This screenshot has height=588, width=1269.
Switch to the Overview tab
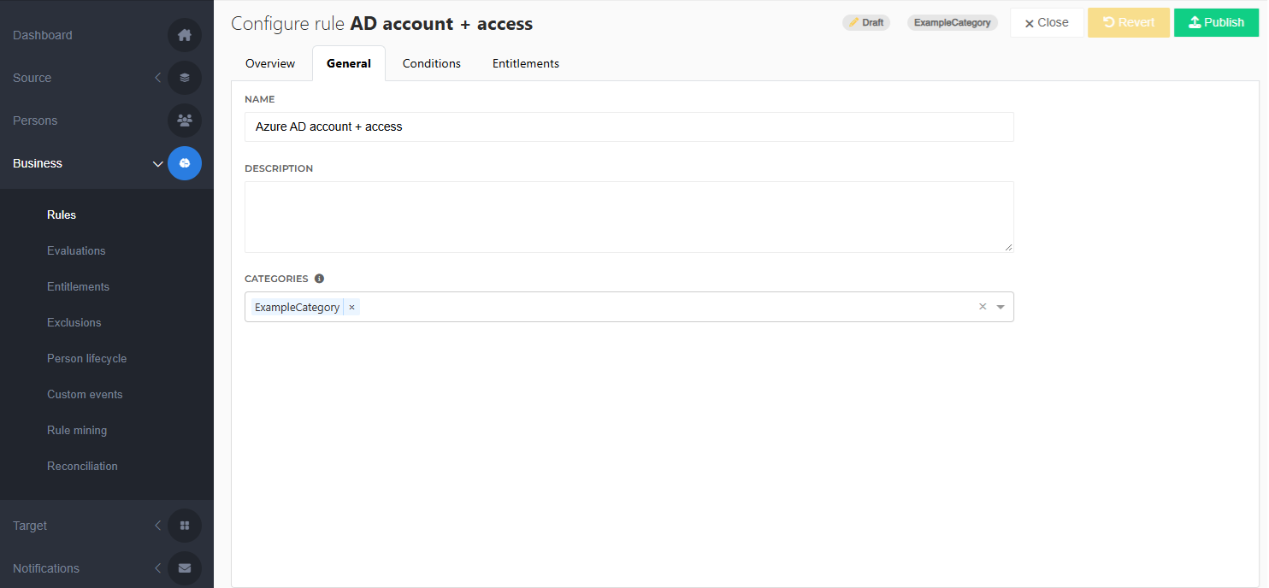(x=270, y=63)
